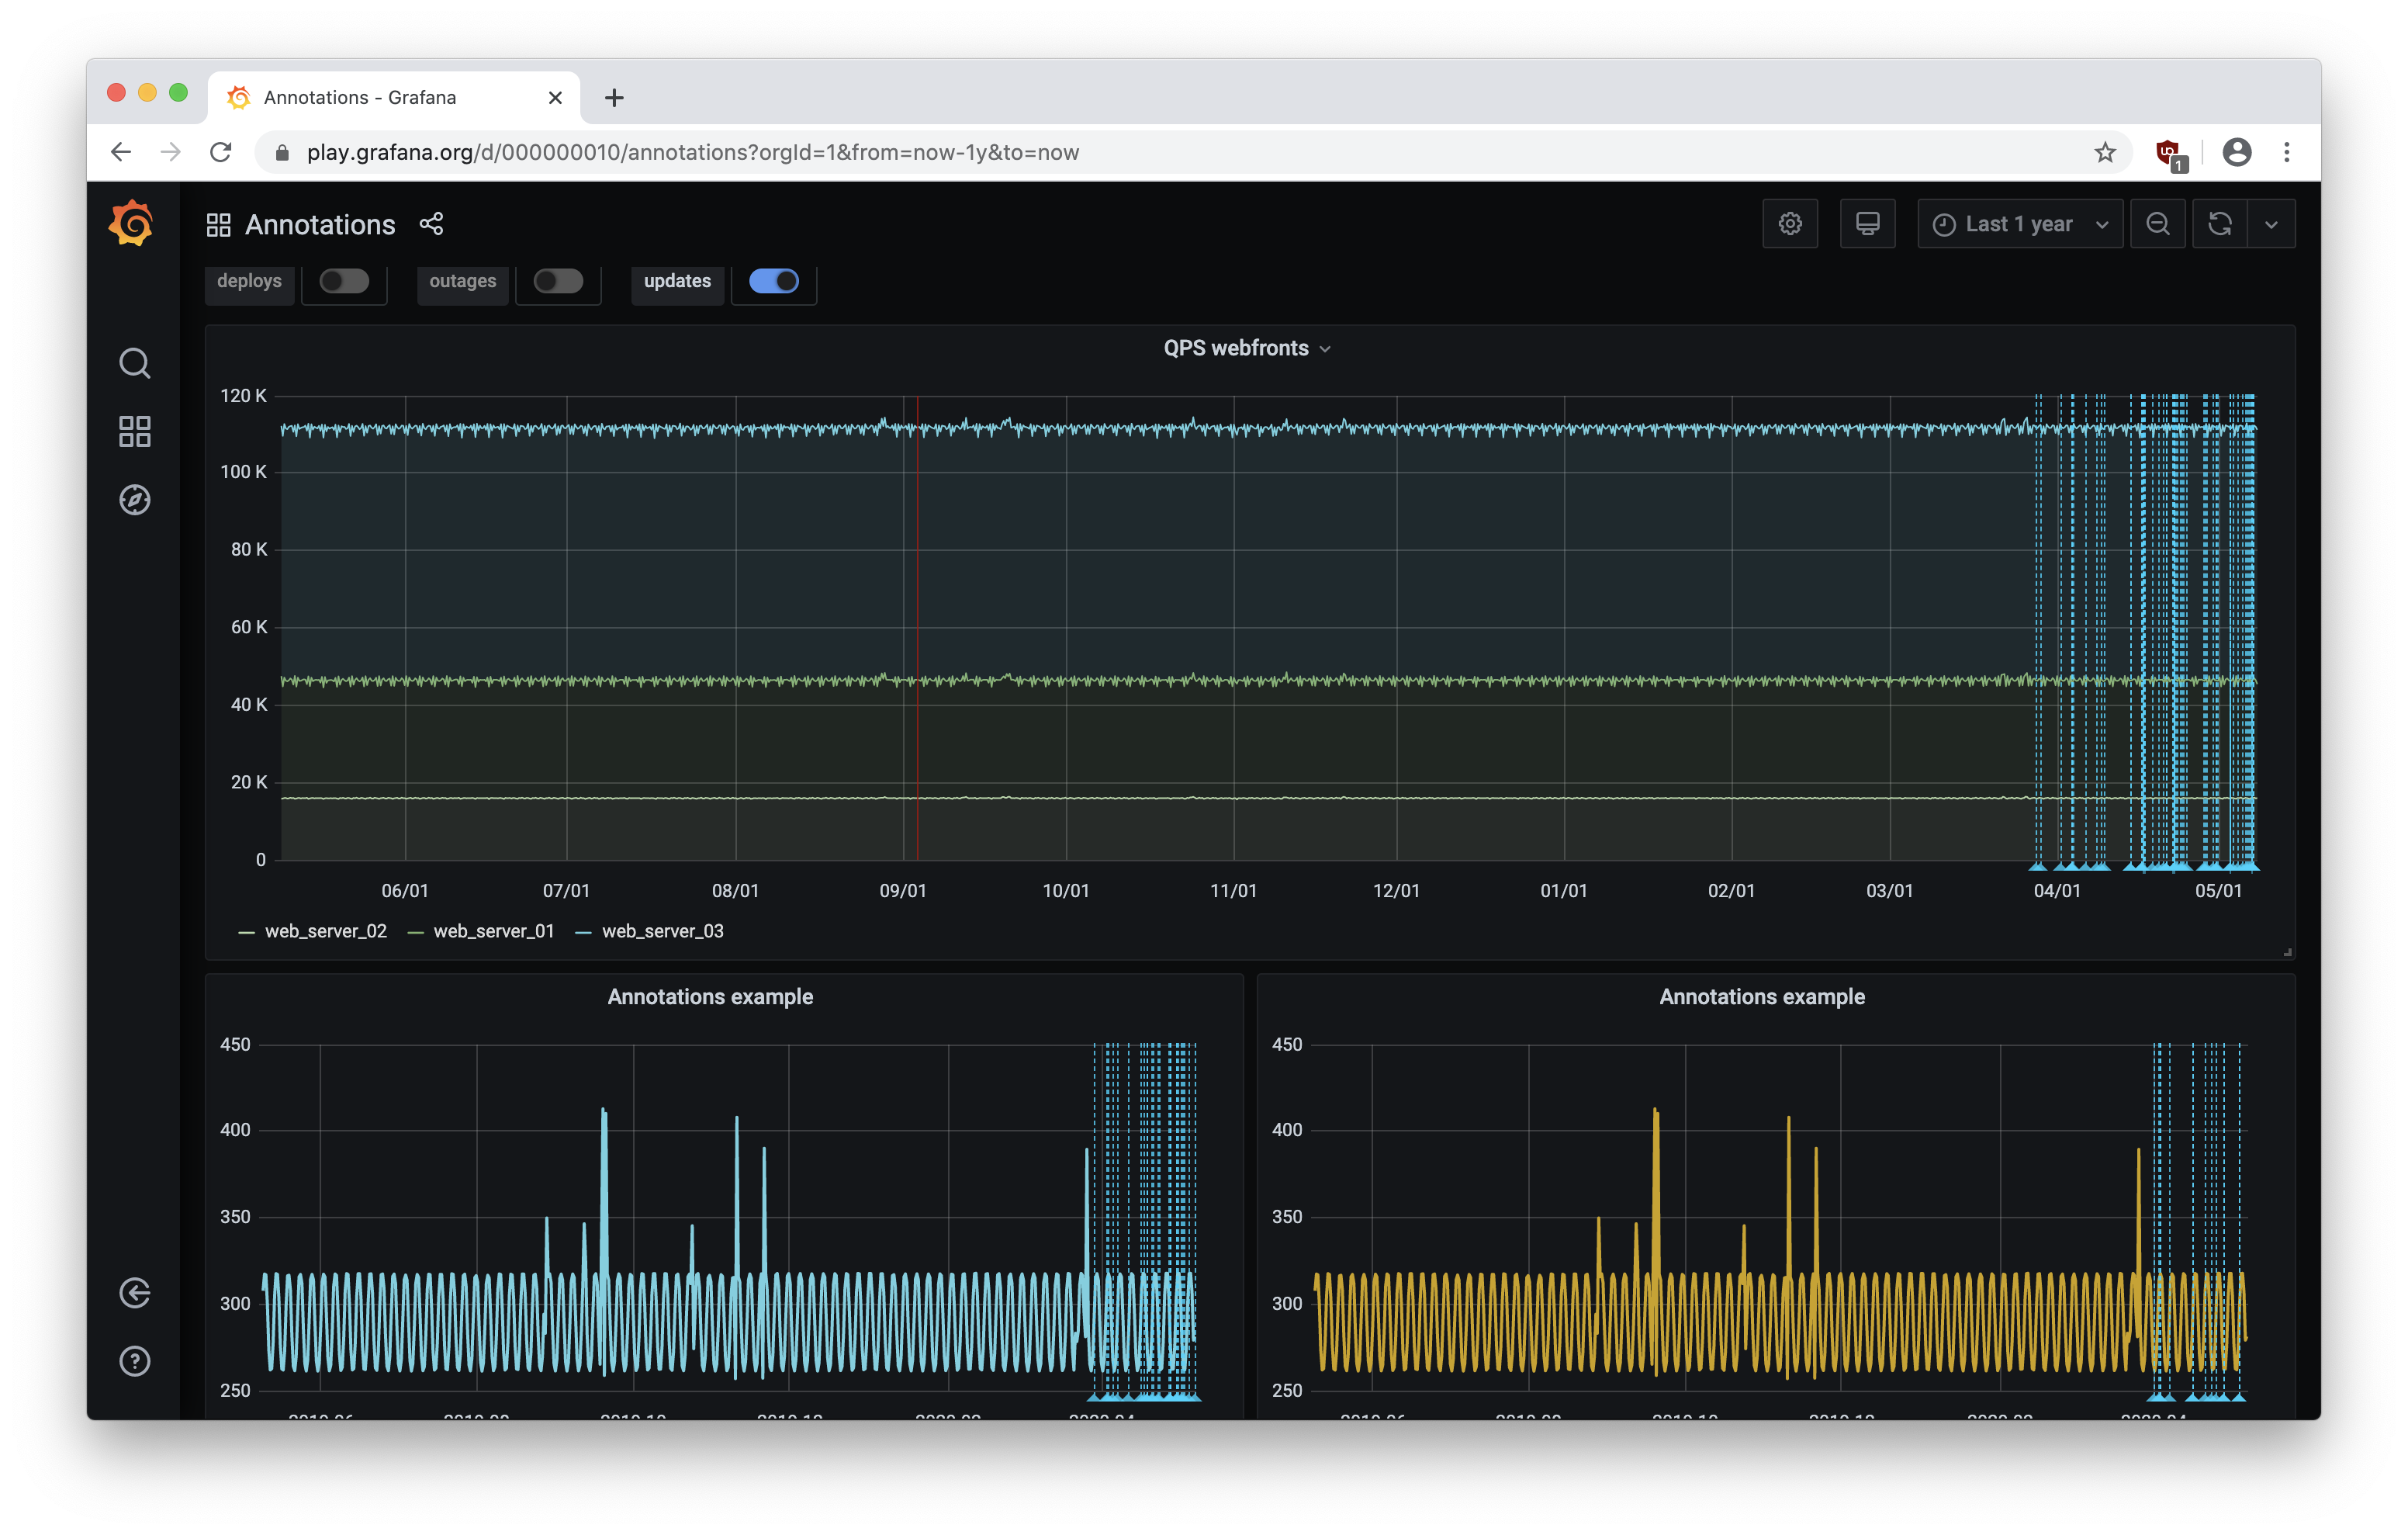Open dashboard settings gear
Viewport: 2408px width, 1535px height.
(x=1790, y=223)
